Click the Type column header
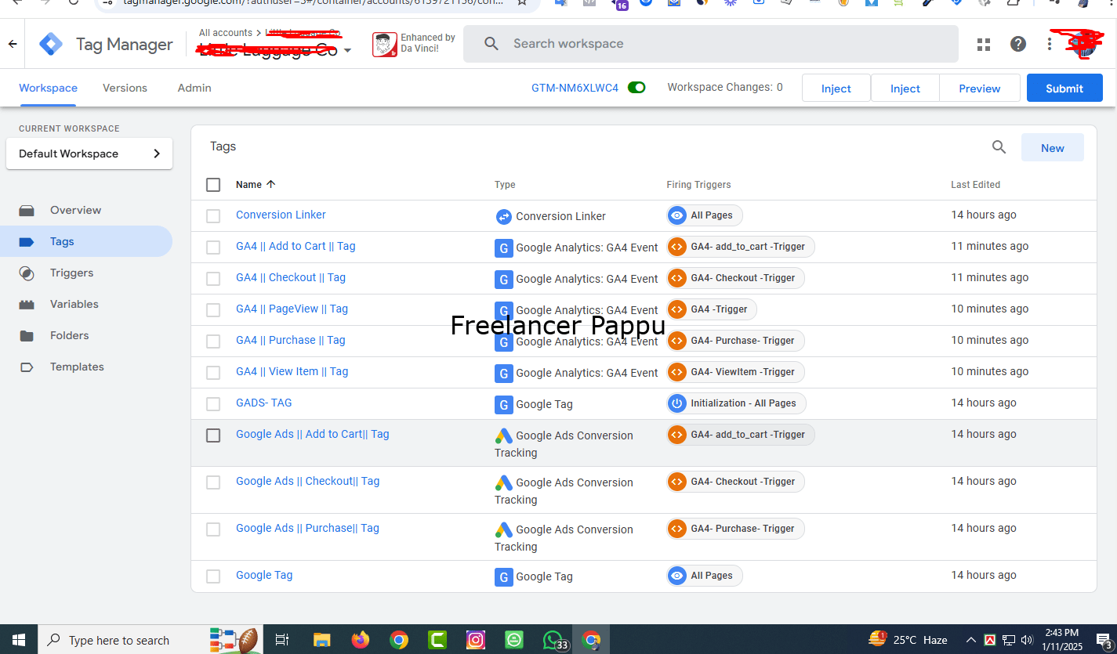 505,185
